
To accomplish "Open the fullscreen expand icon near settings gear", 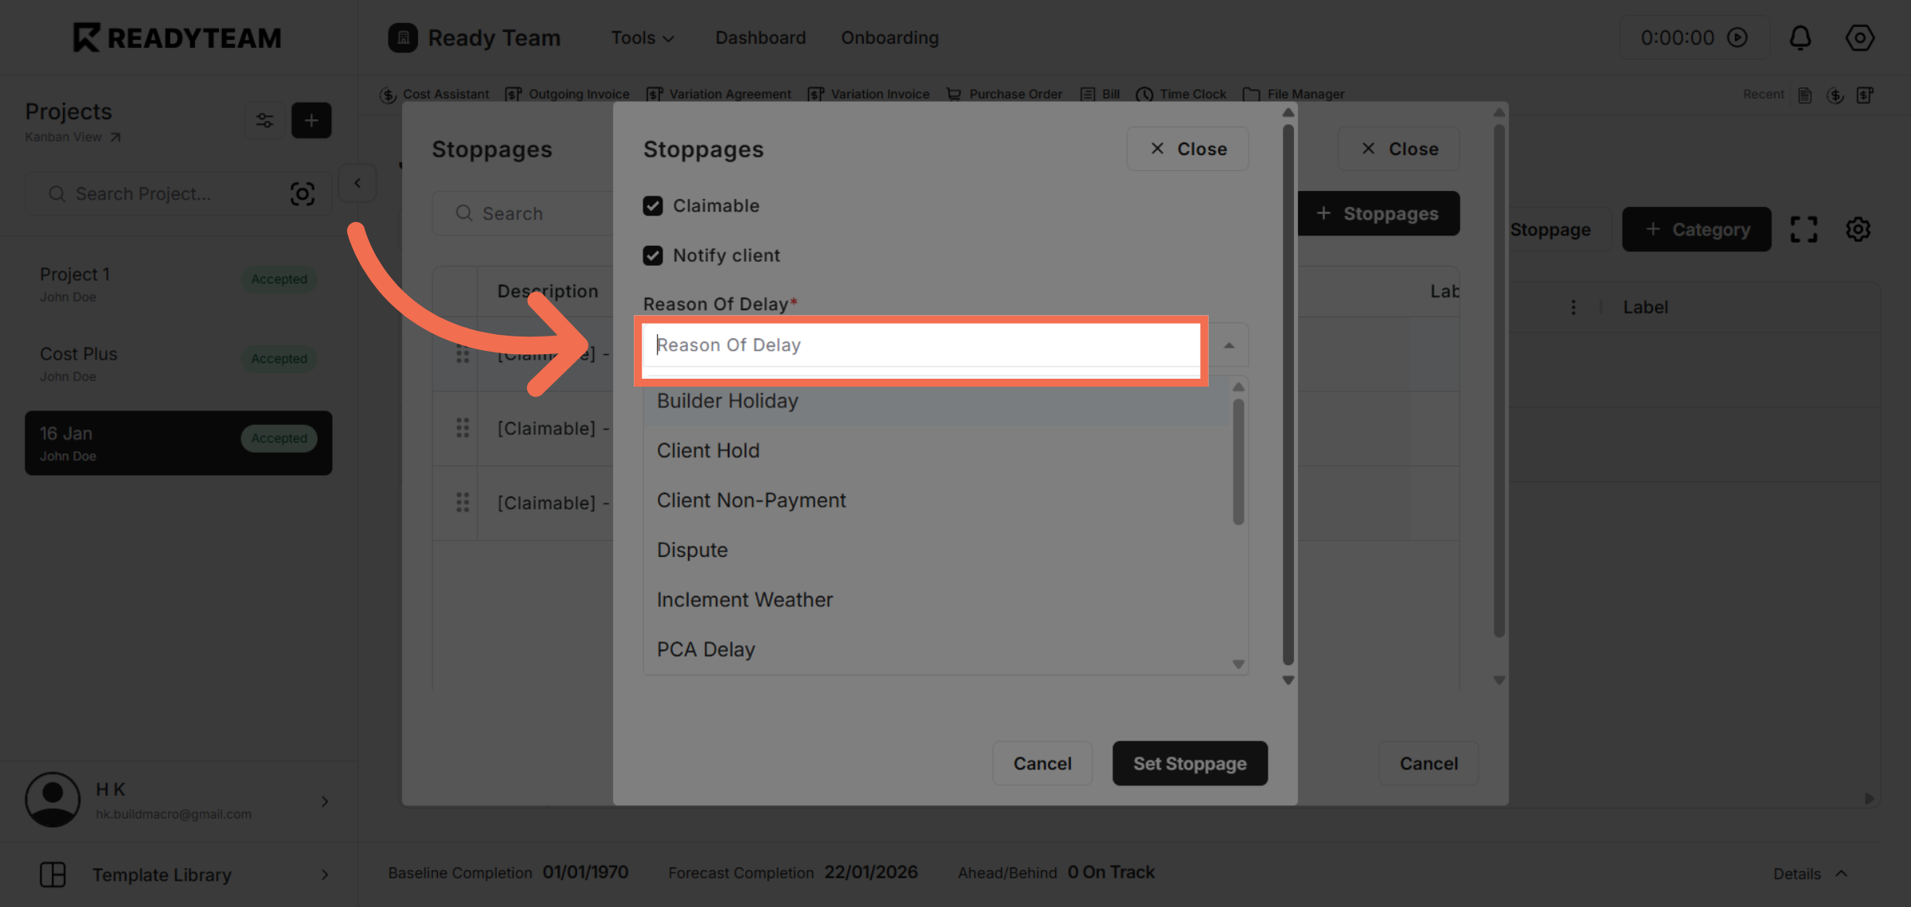I will pos(1804,229).
